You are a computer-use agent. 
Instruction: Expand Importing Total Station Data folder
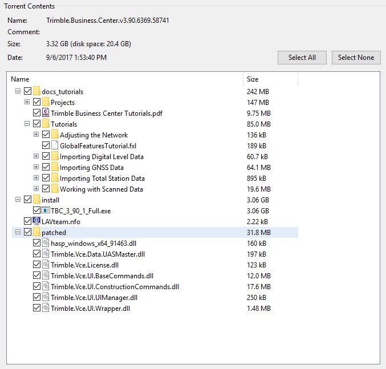tap(36, 178)
